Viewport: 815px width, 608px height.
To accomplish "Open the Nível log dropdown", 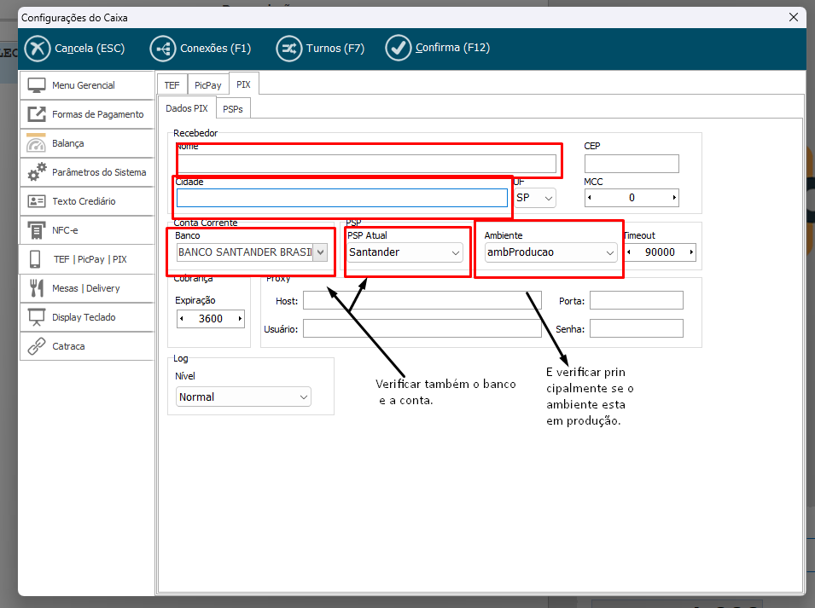I will [304, 397].
